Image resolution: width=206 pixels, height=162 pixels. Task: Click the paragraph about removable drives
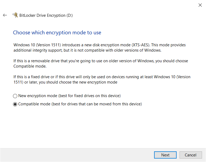(x=101, y=64)
